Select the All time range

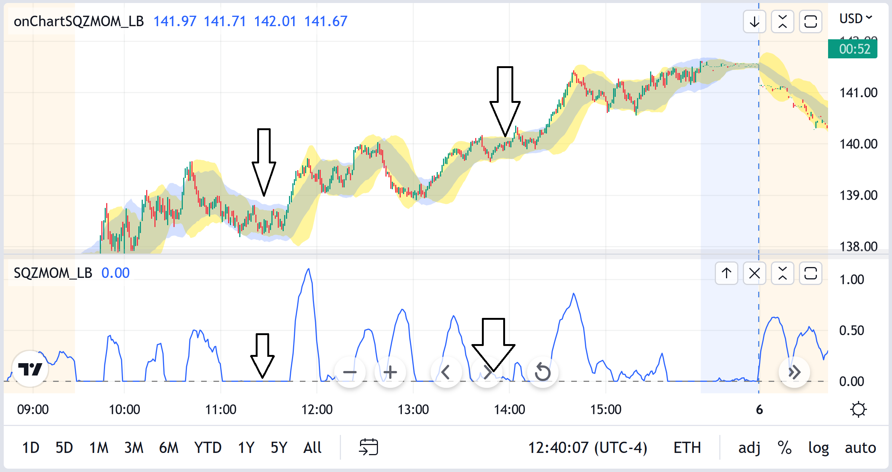click(x=313, y=447)
